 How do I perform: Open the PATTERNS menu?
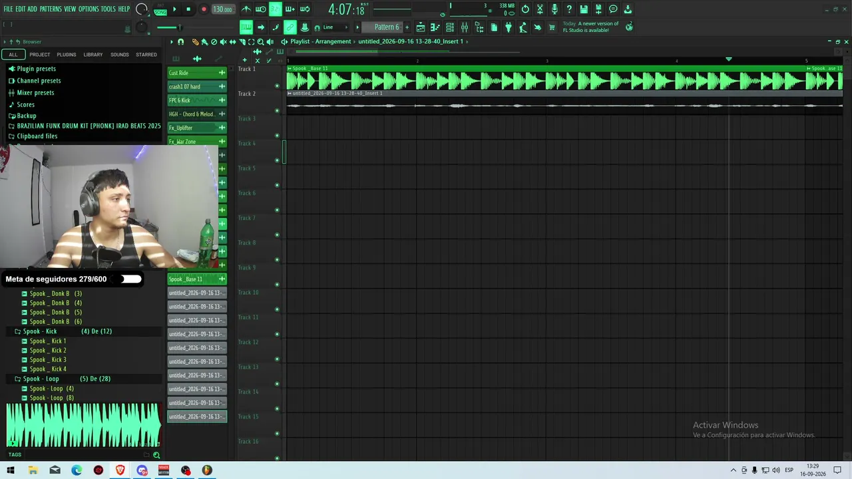click(51, 9)
